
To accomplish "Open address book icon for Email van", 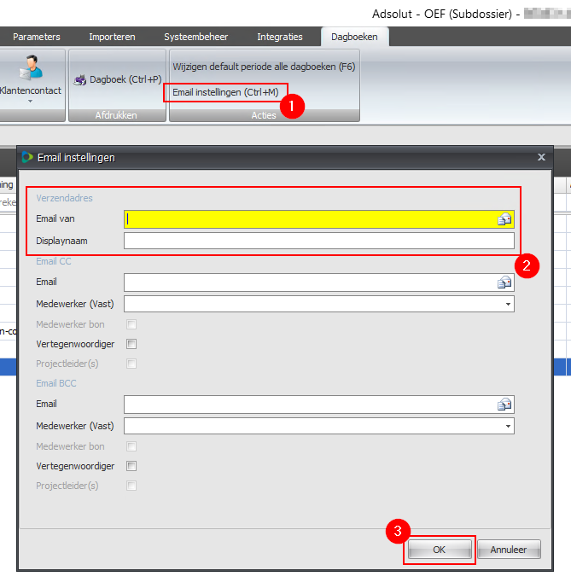I will [504, 219].
